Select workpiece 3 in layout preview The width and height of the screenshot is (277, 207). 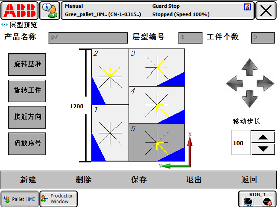point(157,68)
